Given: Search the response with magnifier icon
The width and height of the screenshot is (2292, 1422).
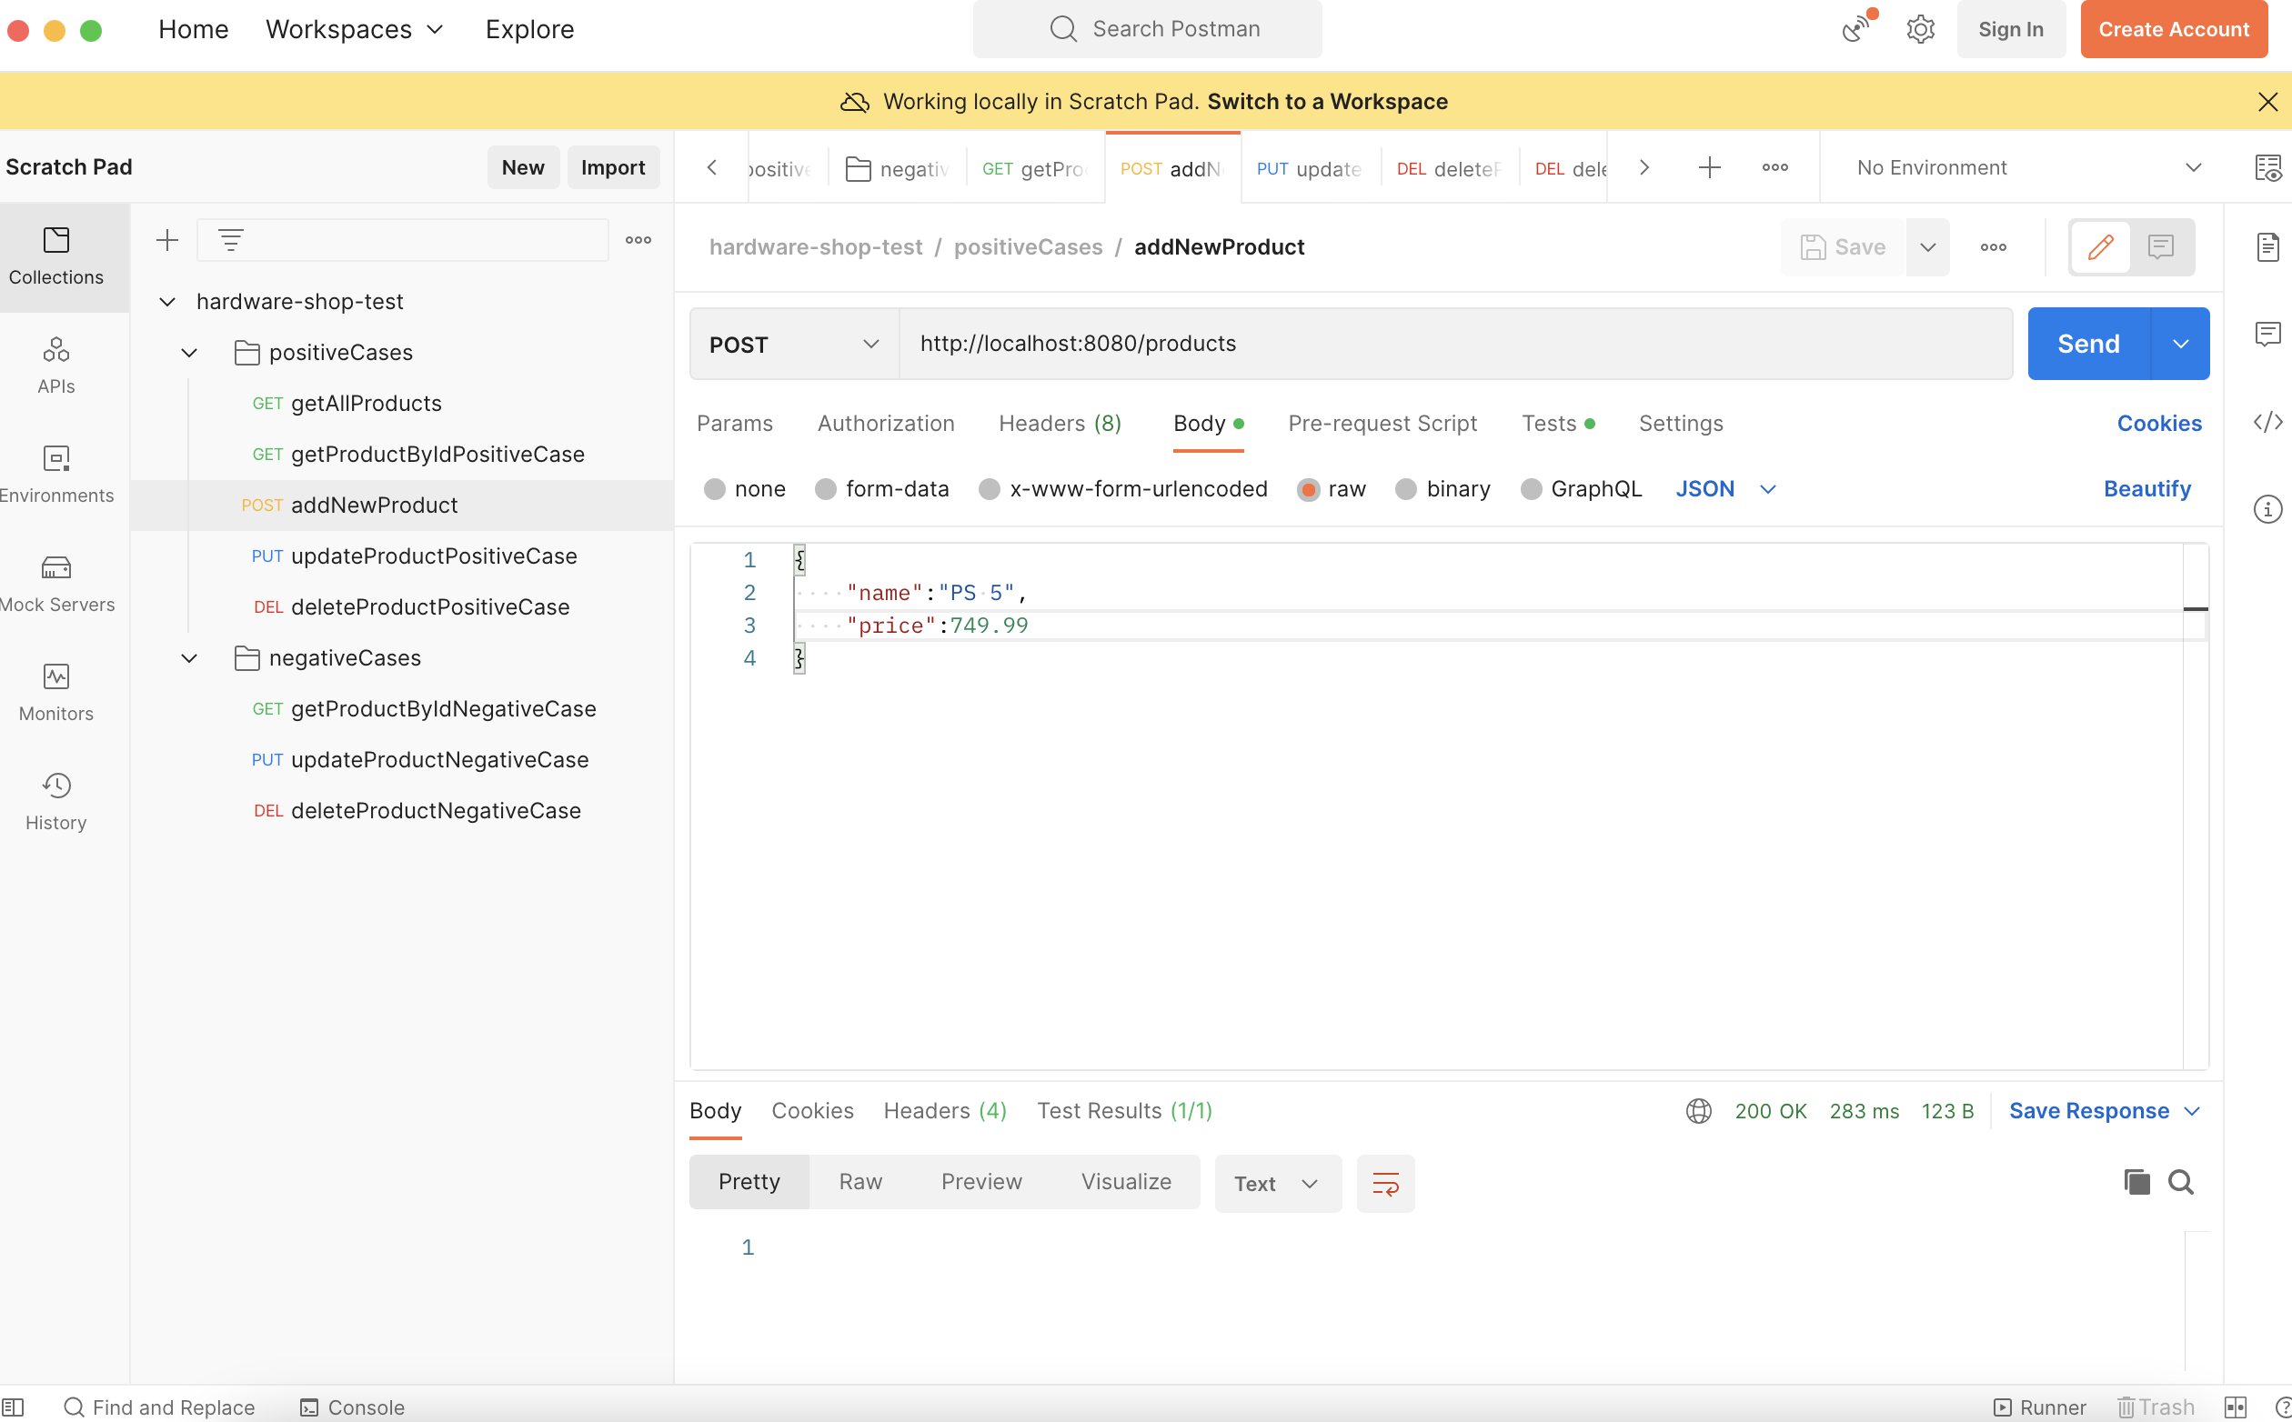Looking at the screenshot, I should point(2181,1181).
